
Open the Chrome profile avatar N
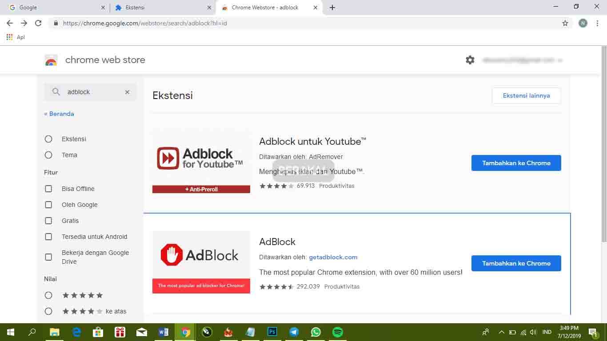pyautogui.click(x=583, y=23)
